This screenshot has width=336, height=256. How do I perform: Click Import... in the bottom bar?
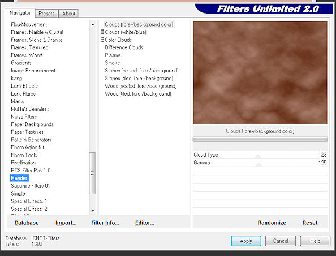66,223
